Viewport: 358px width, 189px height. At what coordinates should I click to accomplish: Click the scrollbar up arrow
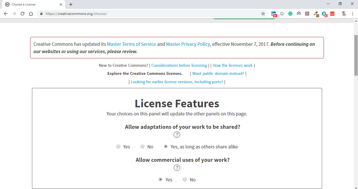tap(356, 21)
